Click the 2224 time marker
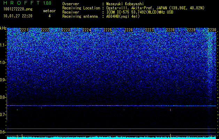Viewport: 219px width, 139px height. click(87, 30)
